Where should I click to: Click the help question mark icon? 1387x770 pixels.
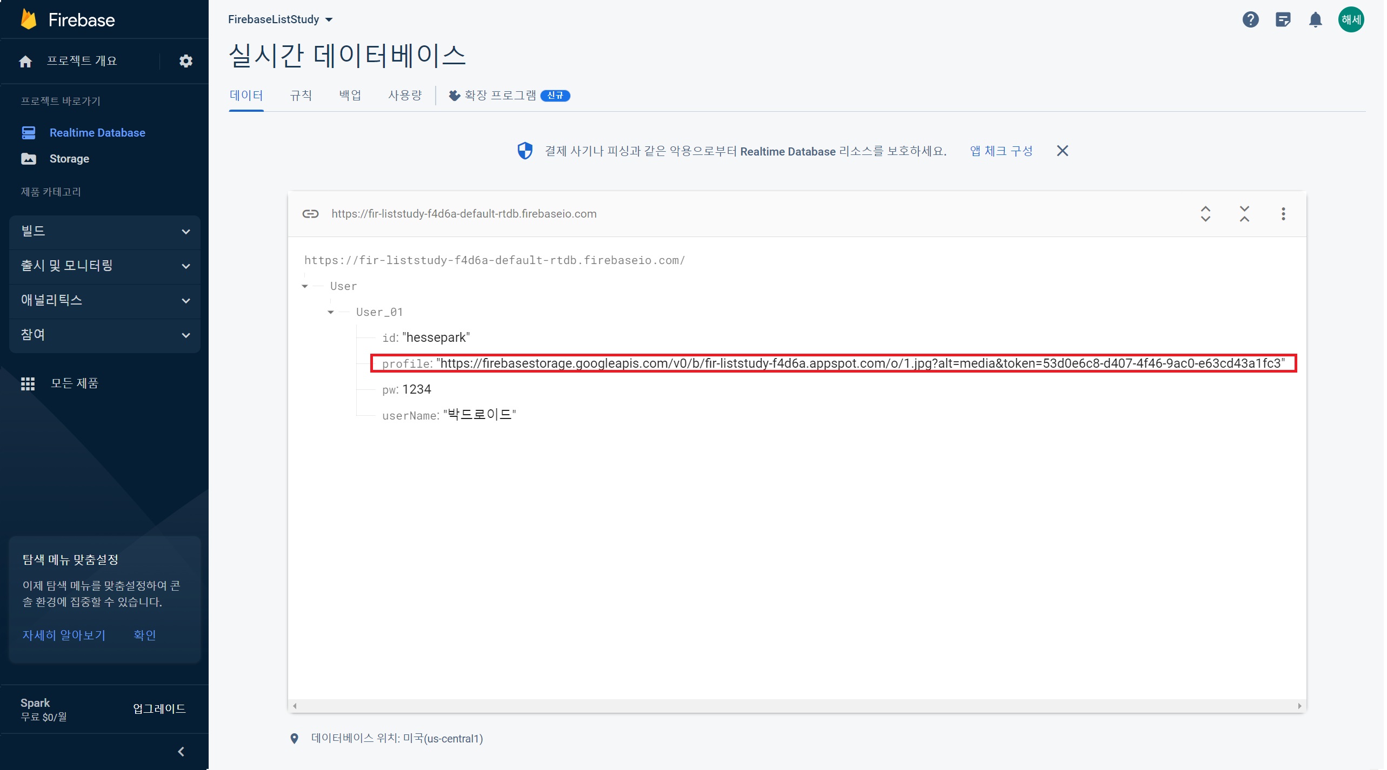(x=1250, y=19)
